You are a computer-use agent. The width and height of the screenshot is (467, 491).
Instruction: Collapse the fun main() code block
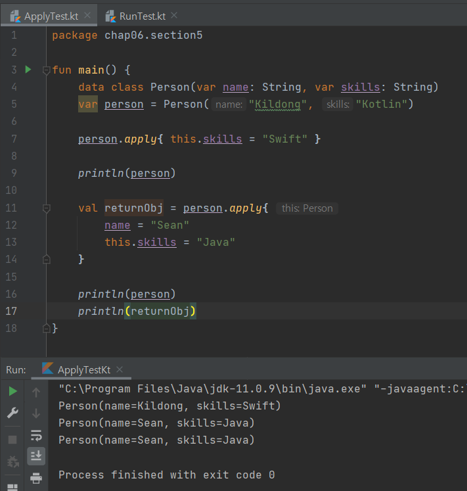pos(47,70)
